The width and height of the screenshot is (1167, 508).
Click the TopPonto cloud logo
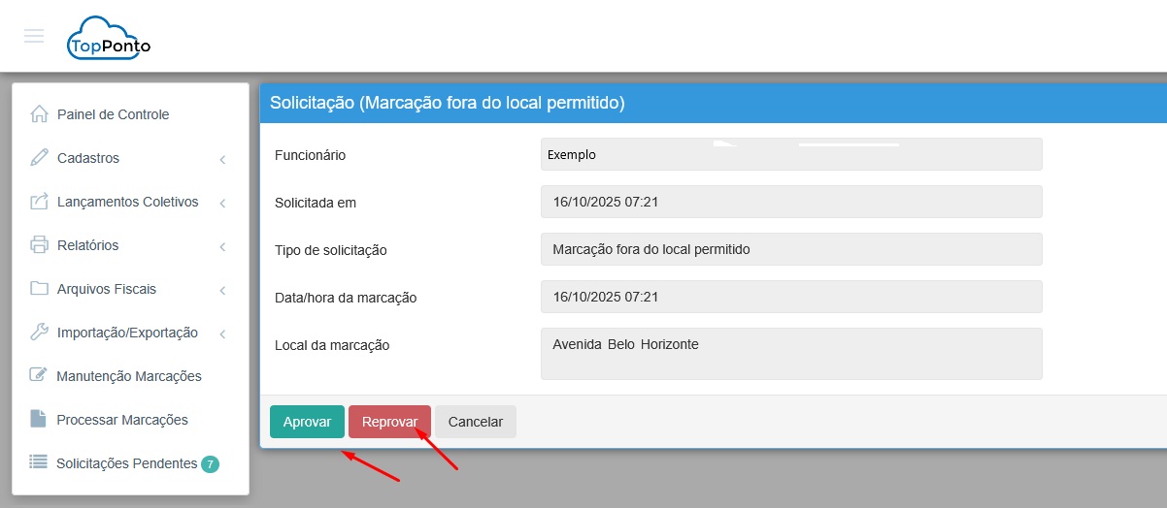click(x=108, y=39)
